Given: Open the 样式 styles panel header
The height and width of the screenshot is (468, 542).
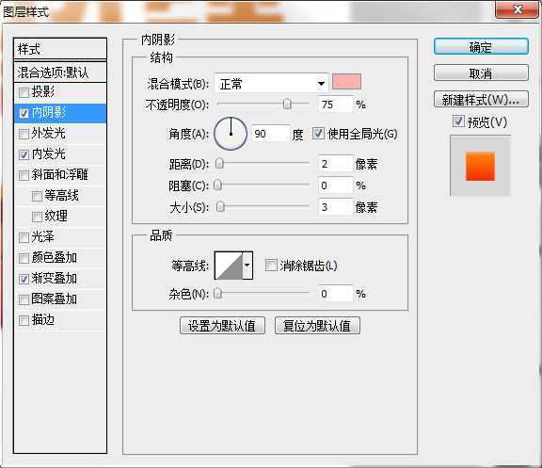Looking at the screenshot, I should point(60,49).
